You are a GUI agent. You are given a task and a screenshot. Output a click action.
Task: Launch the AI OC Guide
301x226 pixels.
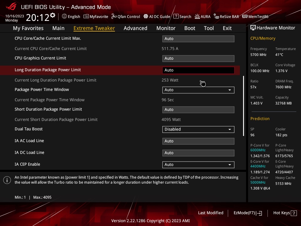click(x=157, y=16)
